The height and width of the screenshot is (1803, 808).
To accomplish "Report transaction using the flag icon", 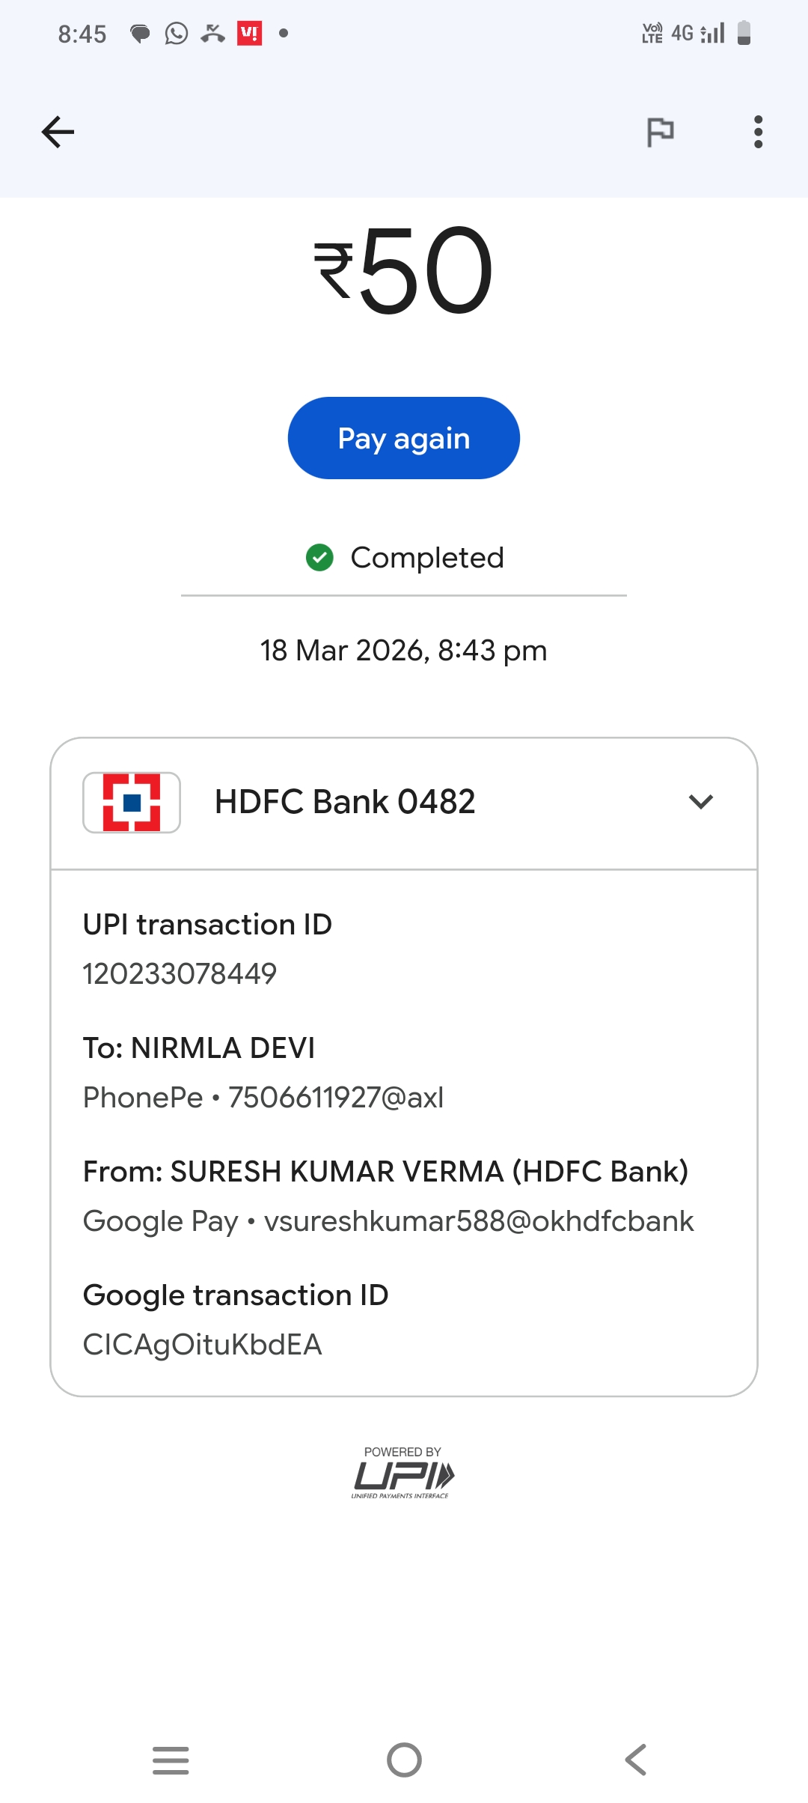I will tap(660, 133).
